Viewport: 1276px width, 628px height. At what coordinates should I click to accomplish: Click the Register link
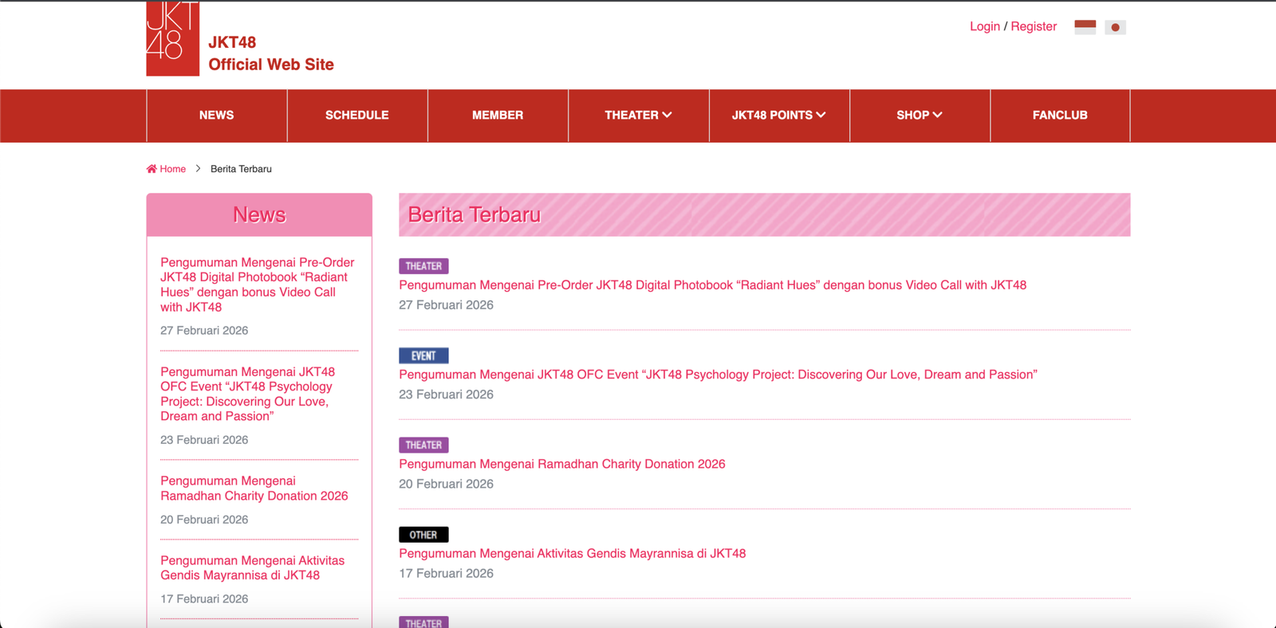[1034, 26]
